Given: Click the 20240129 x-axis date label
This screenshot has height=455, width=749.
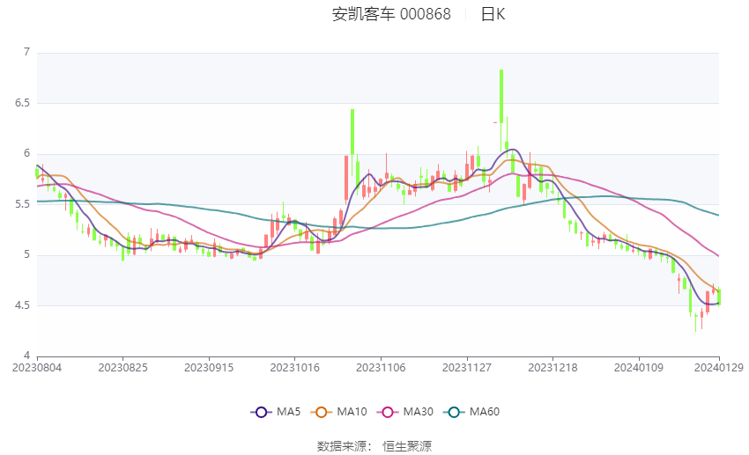Looking at the screenshot, I should tap(719, 368).
